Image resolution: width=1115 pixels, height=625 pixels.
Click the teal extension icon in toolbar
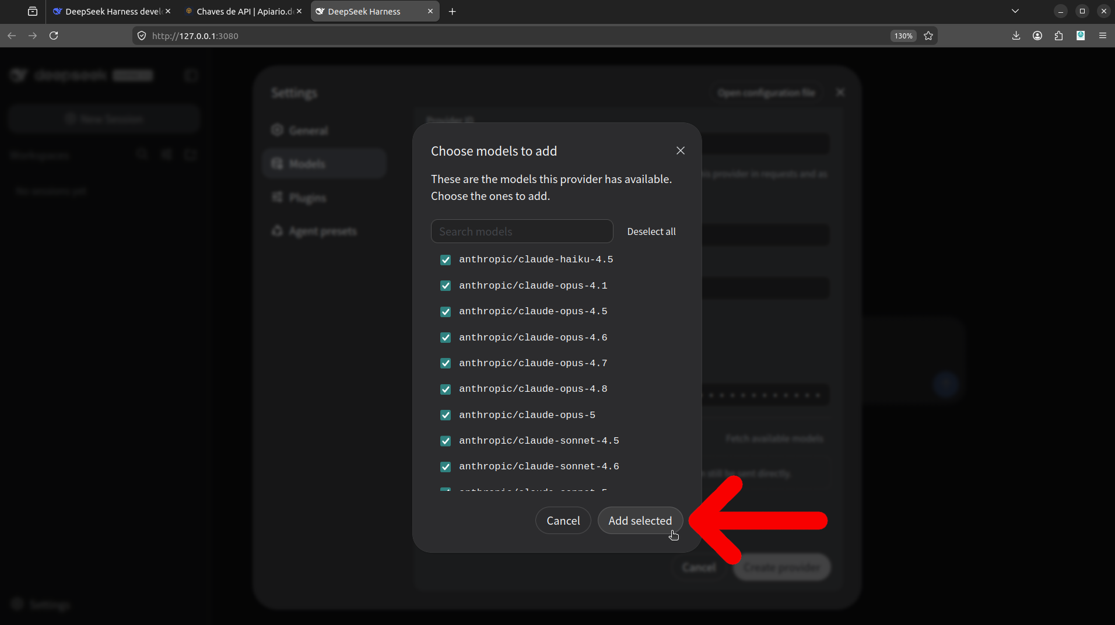1081,36
